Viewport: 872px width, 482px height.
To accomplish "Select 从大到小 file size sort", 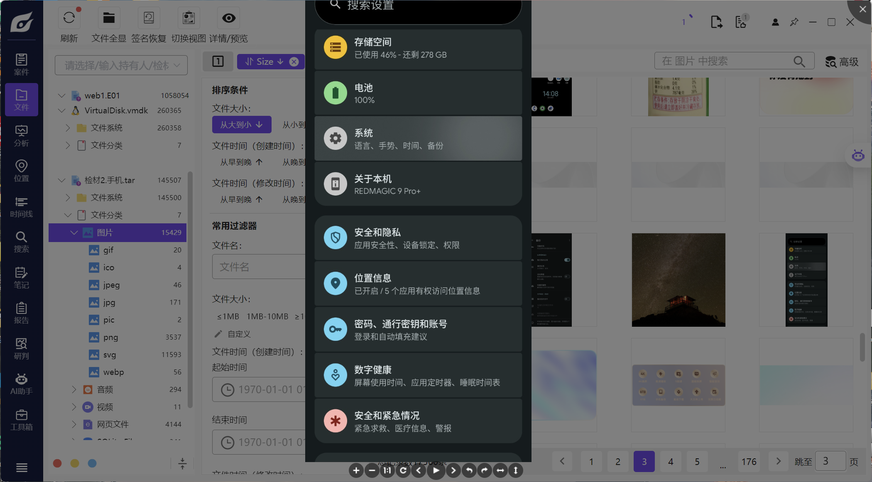I will [x=242, y=125].
